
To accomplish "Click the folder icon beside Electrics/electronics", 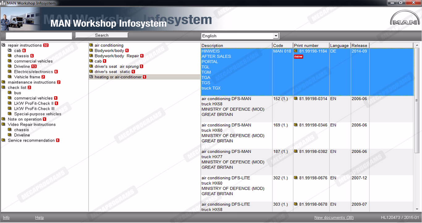I will click(x=10, y=72).
